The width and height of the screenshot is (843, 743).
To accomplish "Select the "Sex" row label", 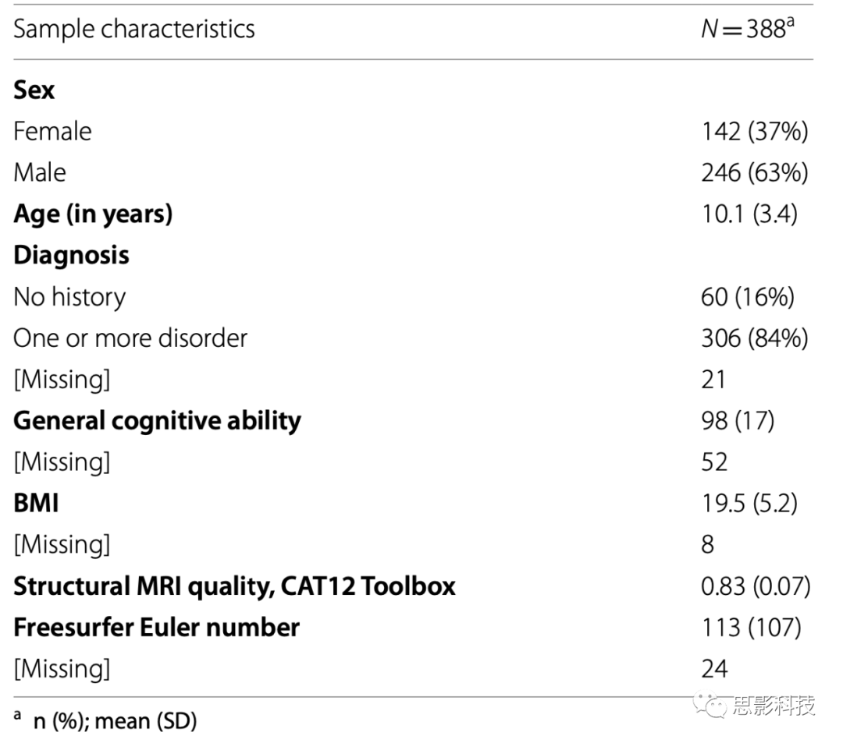I will tap(34, 90).
